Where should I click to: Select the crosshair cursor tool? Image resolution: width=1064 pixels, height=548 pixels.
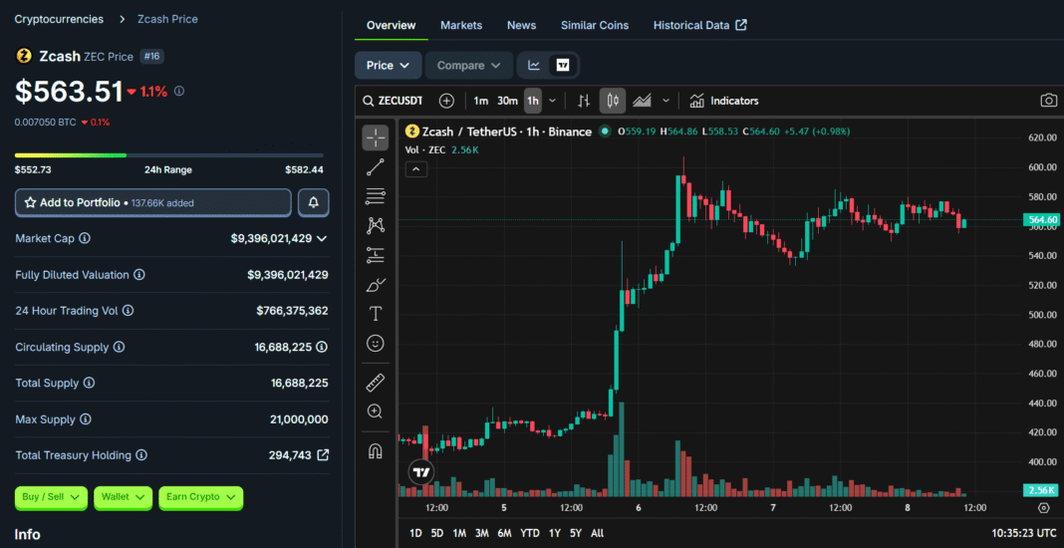[x=376, y=137]
